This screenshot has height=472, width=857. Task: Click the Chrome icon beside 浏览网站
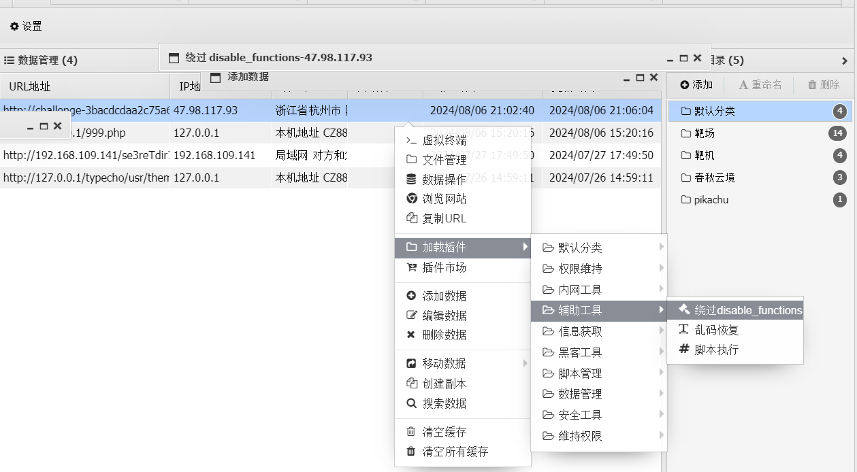pyautogui.click(x=411, y=199)
